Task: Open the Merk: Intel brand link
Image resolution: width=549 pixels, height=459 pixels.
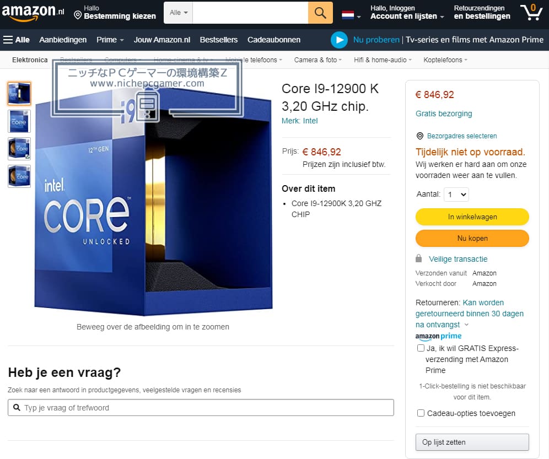Action: point(300,121)
